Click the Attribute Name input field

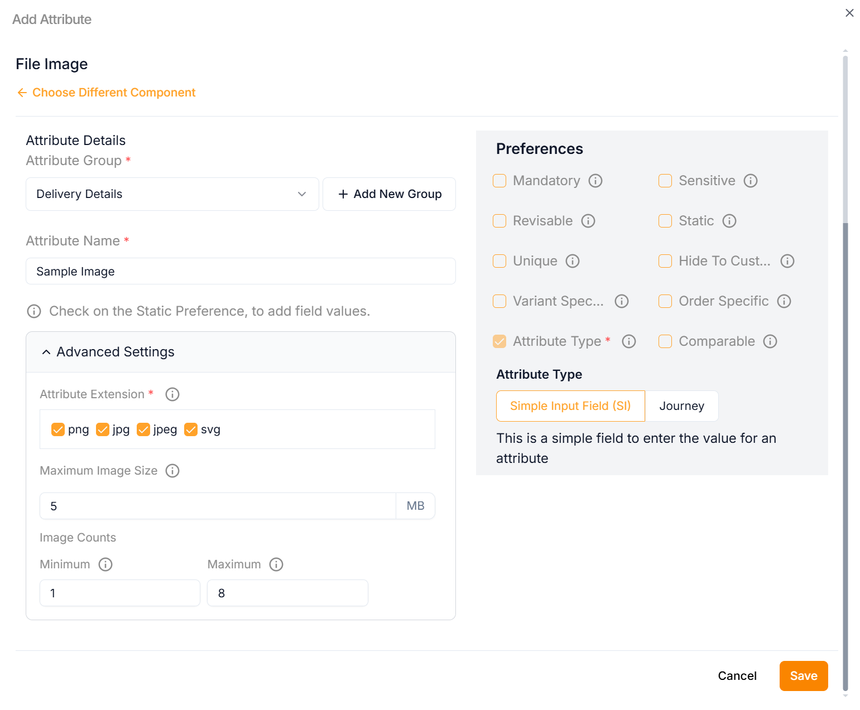[x=241, y=272]
